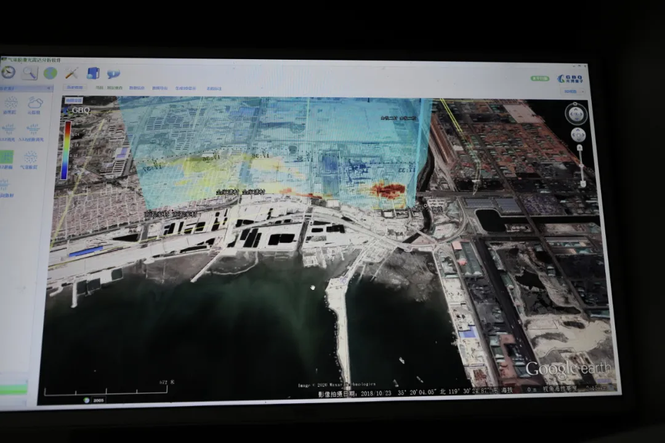Reset north on the compass ring

tap(574, 103)
